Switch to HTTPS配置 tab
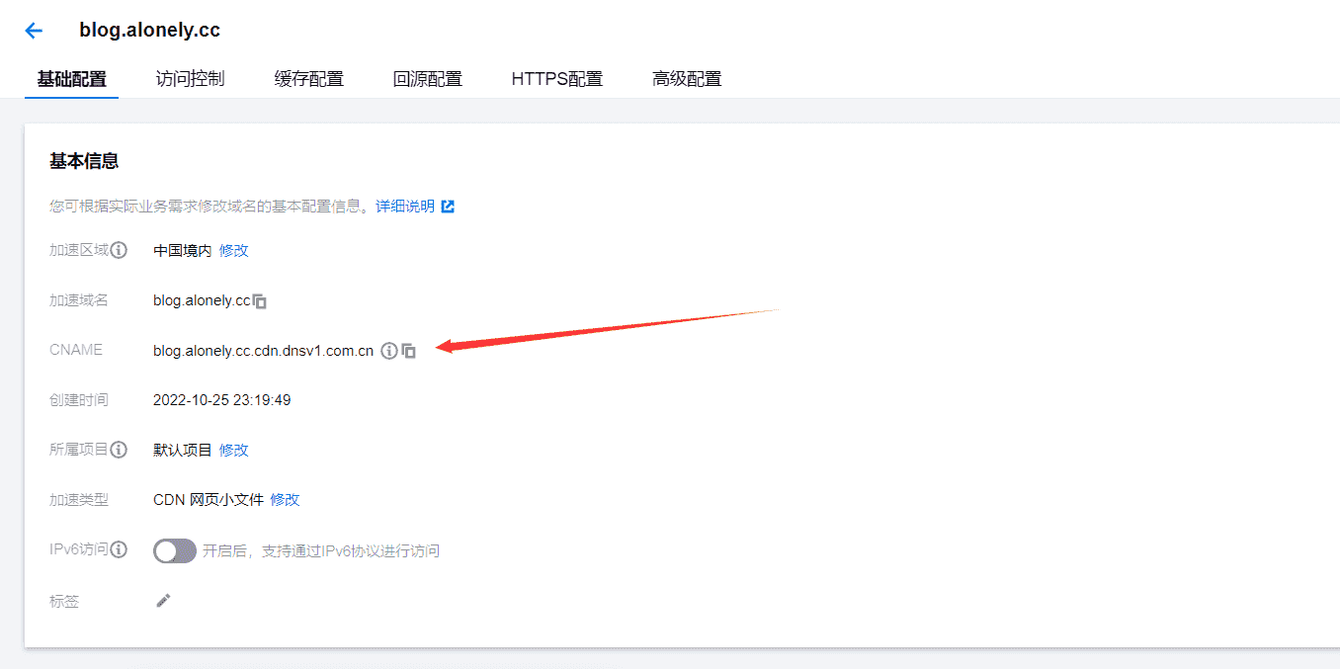Viewport: 1340px width, 669px height. pos(557,79)
